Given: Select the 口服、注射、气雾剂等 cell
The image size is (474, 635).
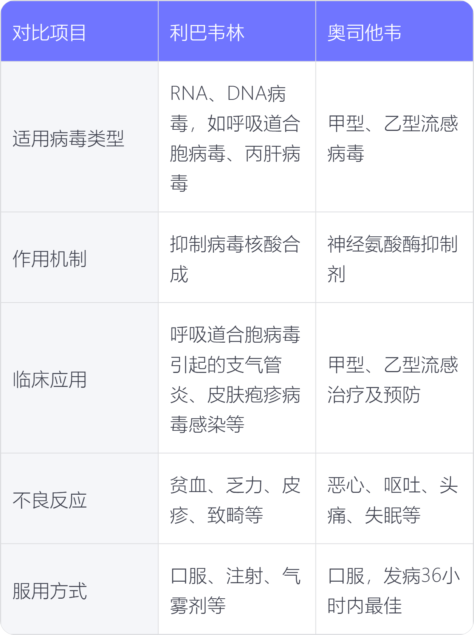Looking at the screenshot, I should [237, 589].
